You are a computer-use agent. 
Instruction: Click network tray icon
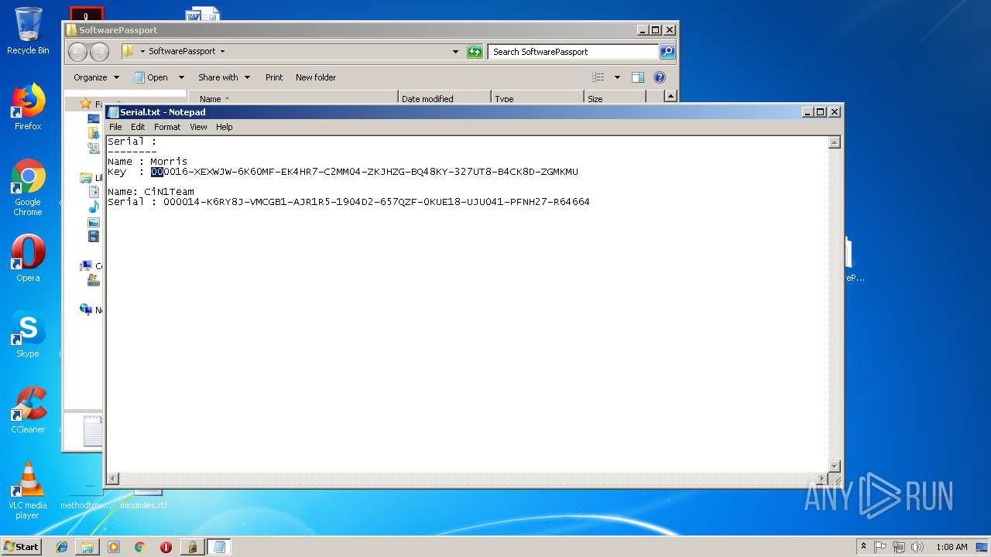pyautogui.click(x=899, y=547)
